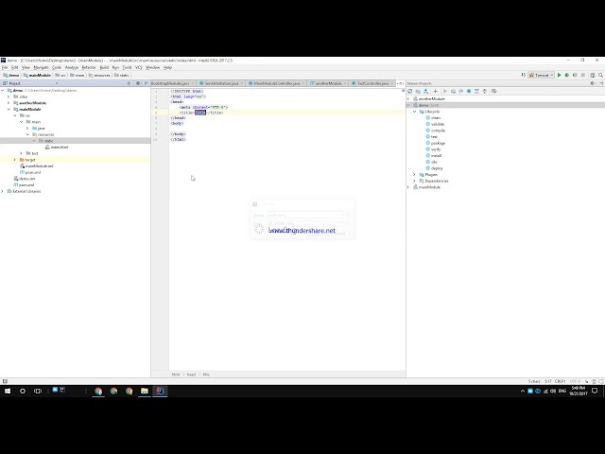605x454 pixels.
Task: Open the Windows Start menu
Action: point(8,391)
